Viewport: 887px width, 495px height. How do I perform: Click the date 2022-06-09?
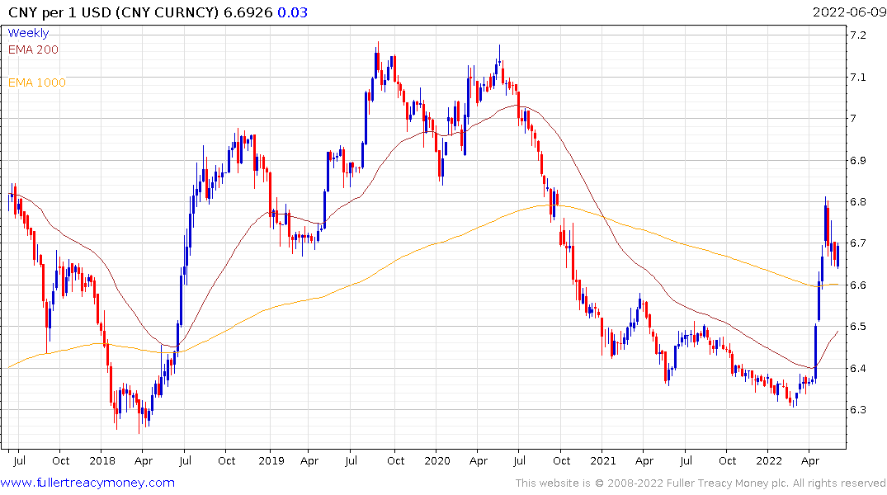(x=849, y=12)
